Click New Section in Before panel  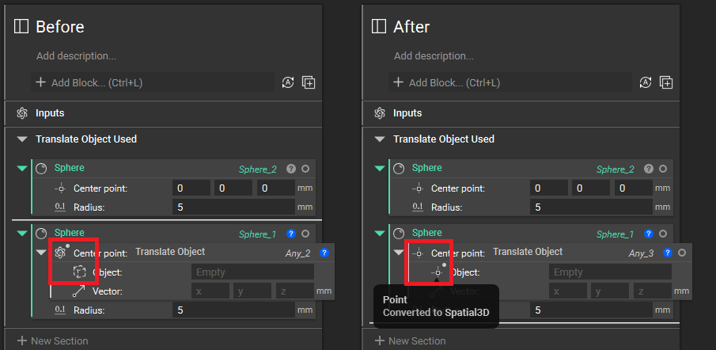52,340
